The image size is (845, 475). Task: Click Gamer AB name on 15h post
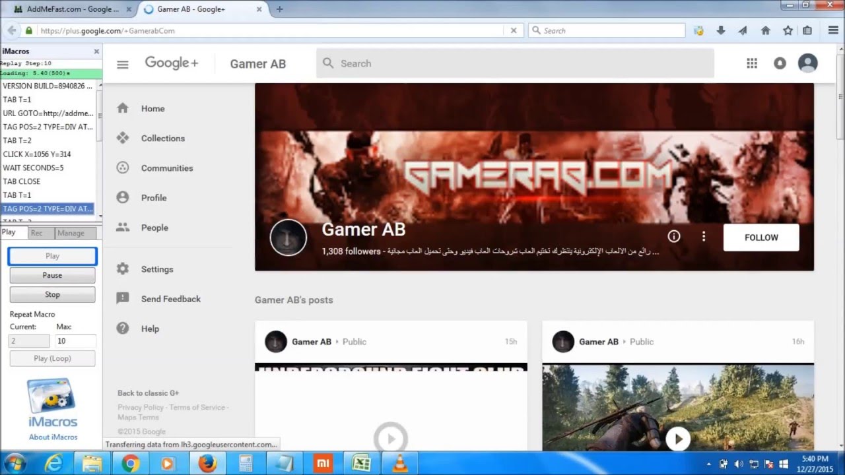pos(312,342)
